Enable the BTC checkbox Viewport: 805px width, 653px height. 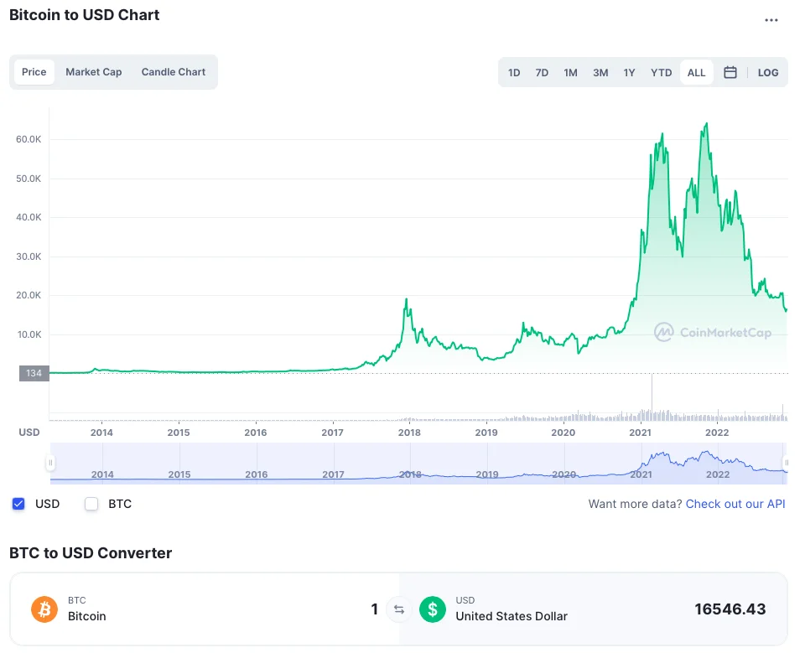(x=91, y=504)
